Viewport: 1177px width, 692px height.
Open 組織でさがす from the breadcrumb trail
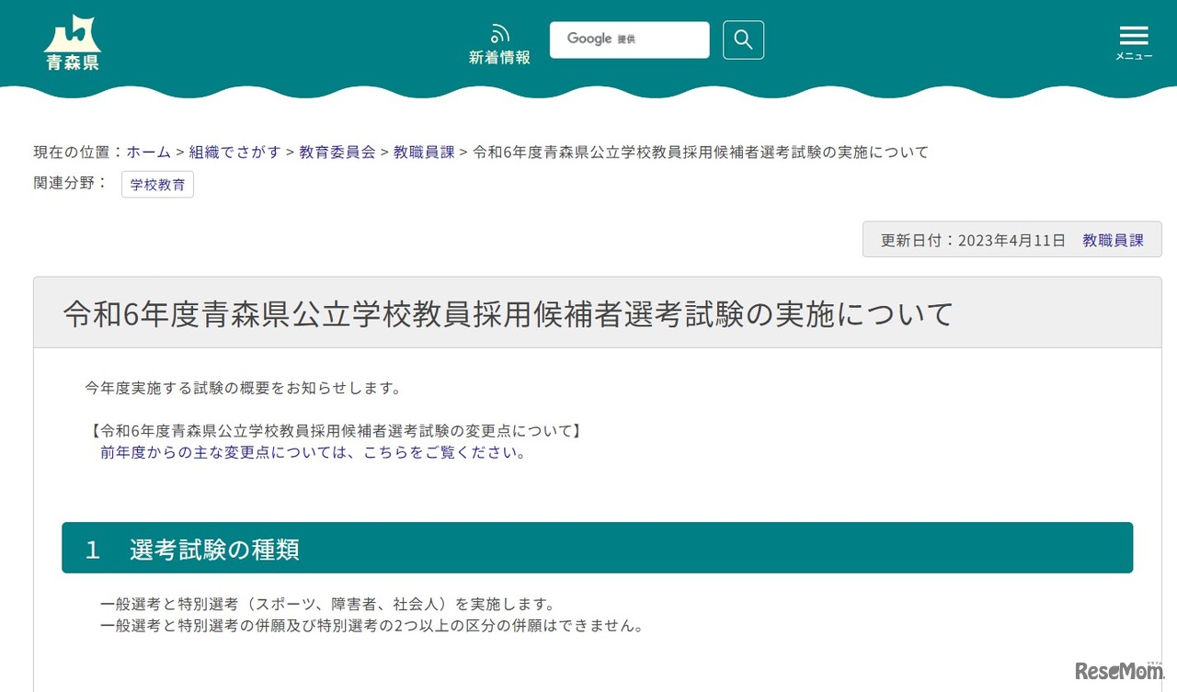[x=234, y=152]
